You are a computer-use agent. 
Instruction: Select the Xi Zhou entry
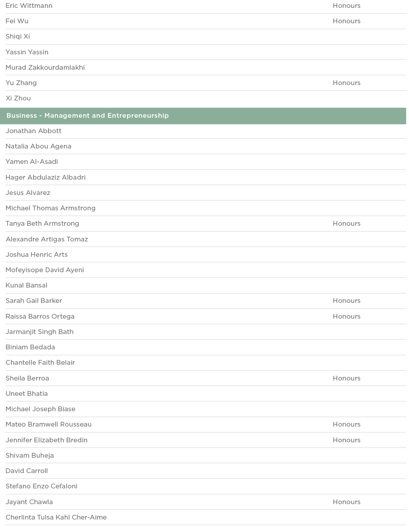[18, 98]
